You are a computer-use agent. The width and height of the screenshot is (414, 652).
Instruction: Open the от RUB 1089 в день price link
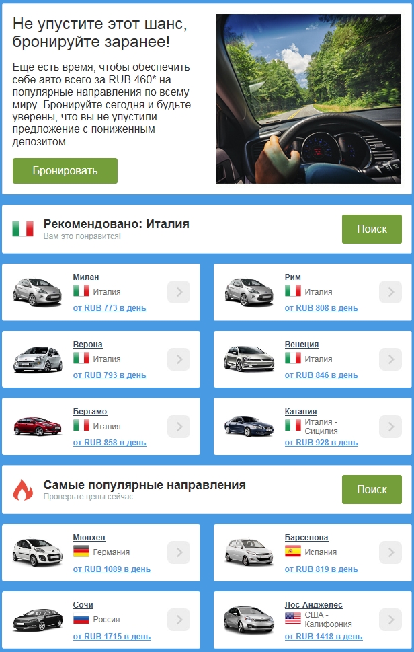112,569
